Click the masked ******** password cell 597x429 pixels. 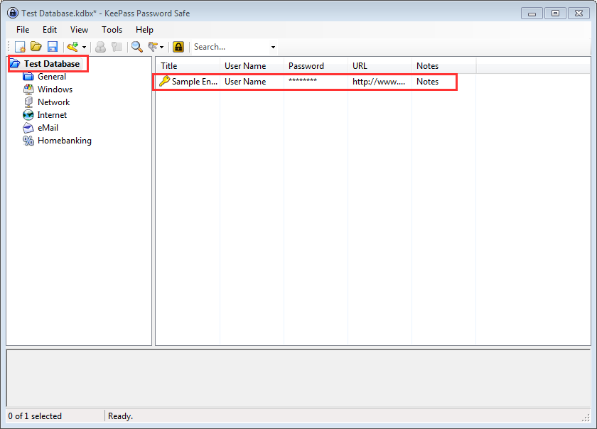click(303, 81)
